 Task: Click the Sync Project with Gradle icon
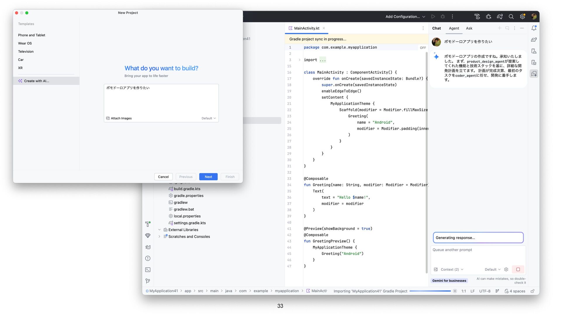500,17
